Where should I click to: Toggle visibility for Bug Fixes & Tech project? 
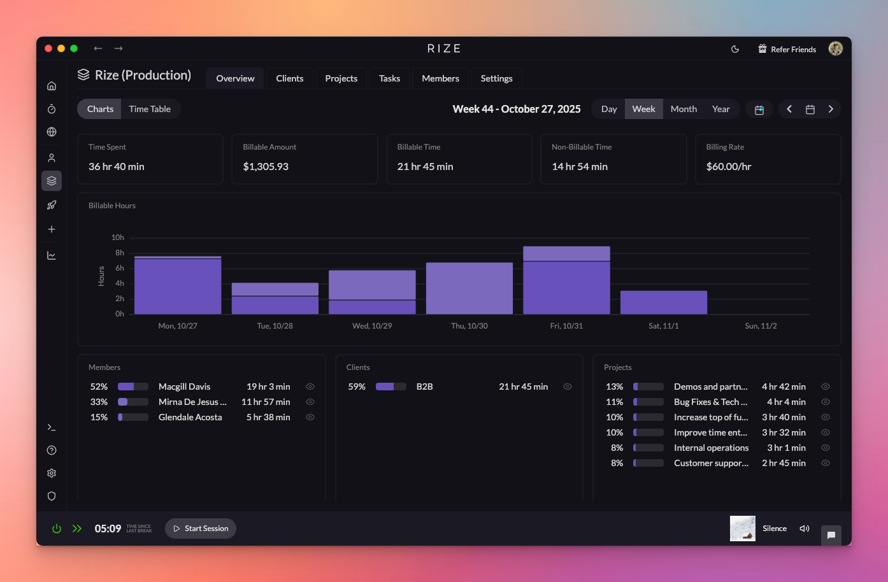(x=826, y=402)
